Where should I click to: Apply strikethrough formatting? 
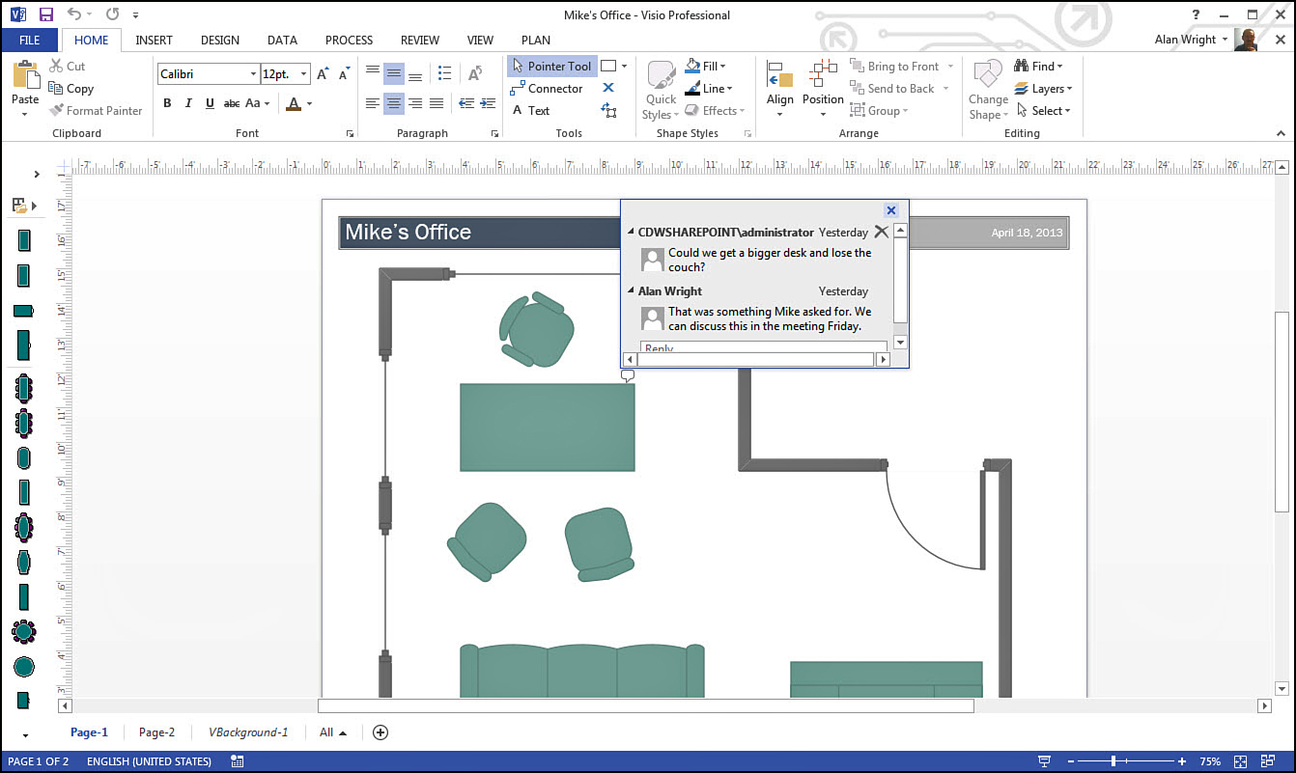[x=232, y=103]
